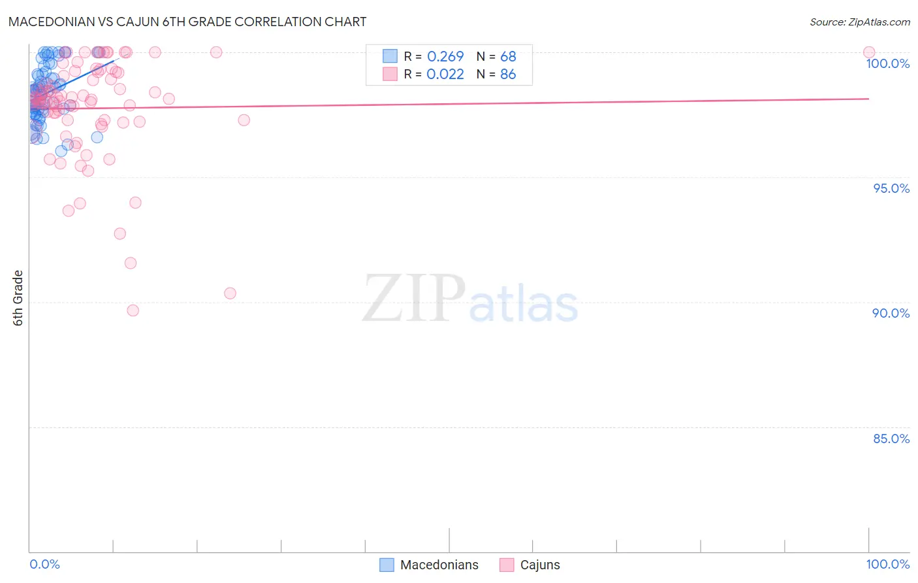Click the 0.0% x-axis label
This screenshot has height=583, width=918.
(x=45, y=564)
